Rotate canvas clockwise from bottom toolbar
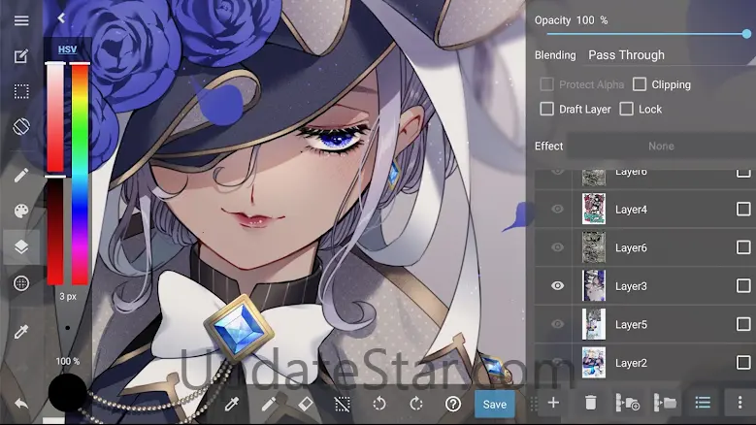 point(416,404)
